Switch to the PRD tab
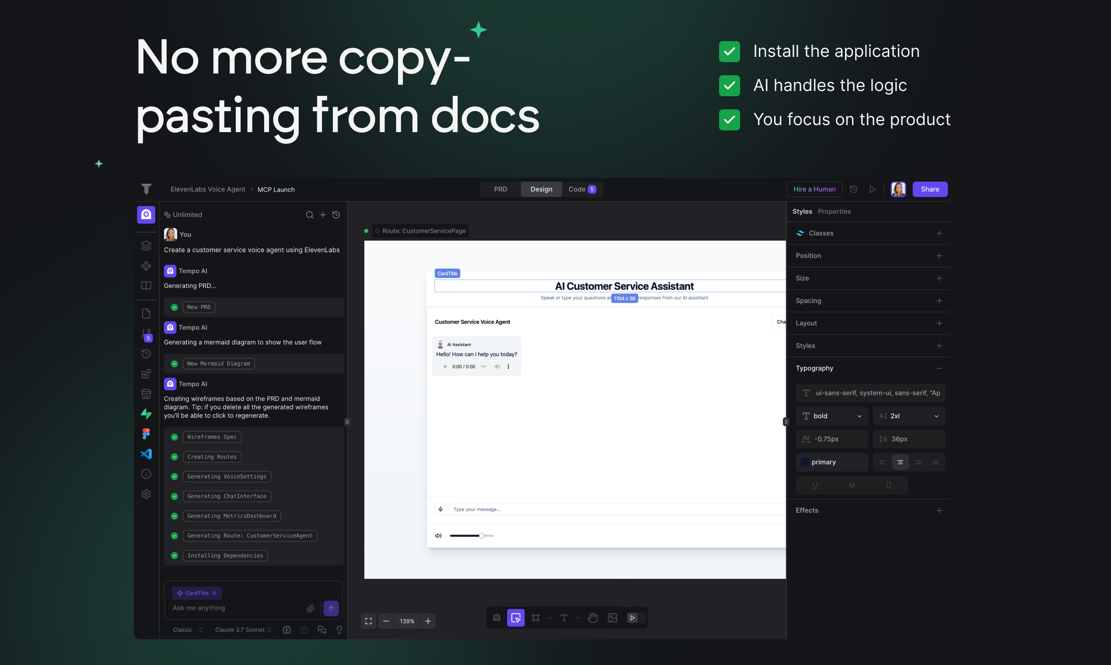 point(500,189)
